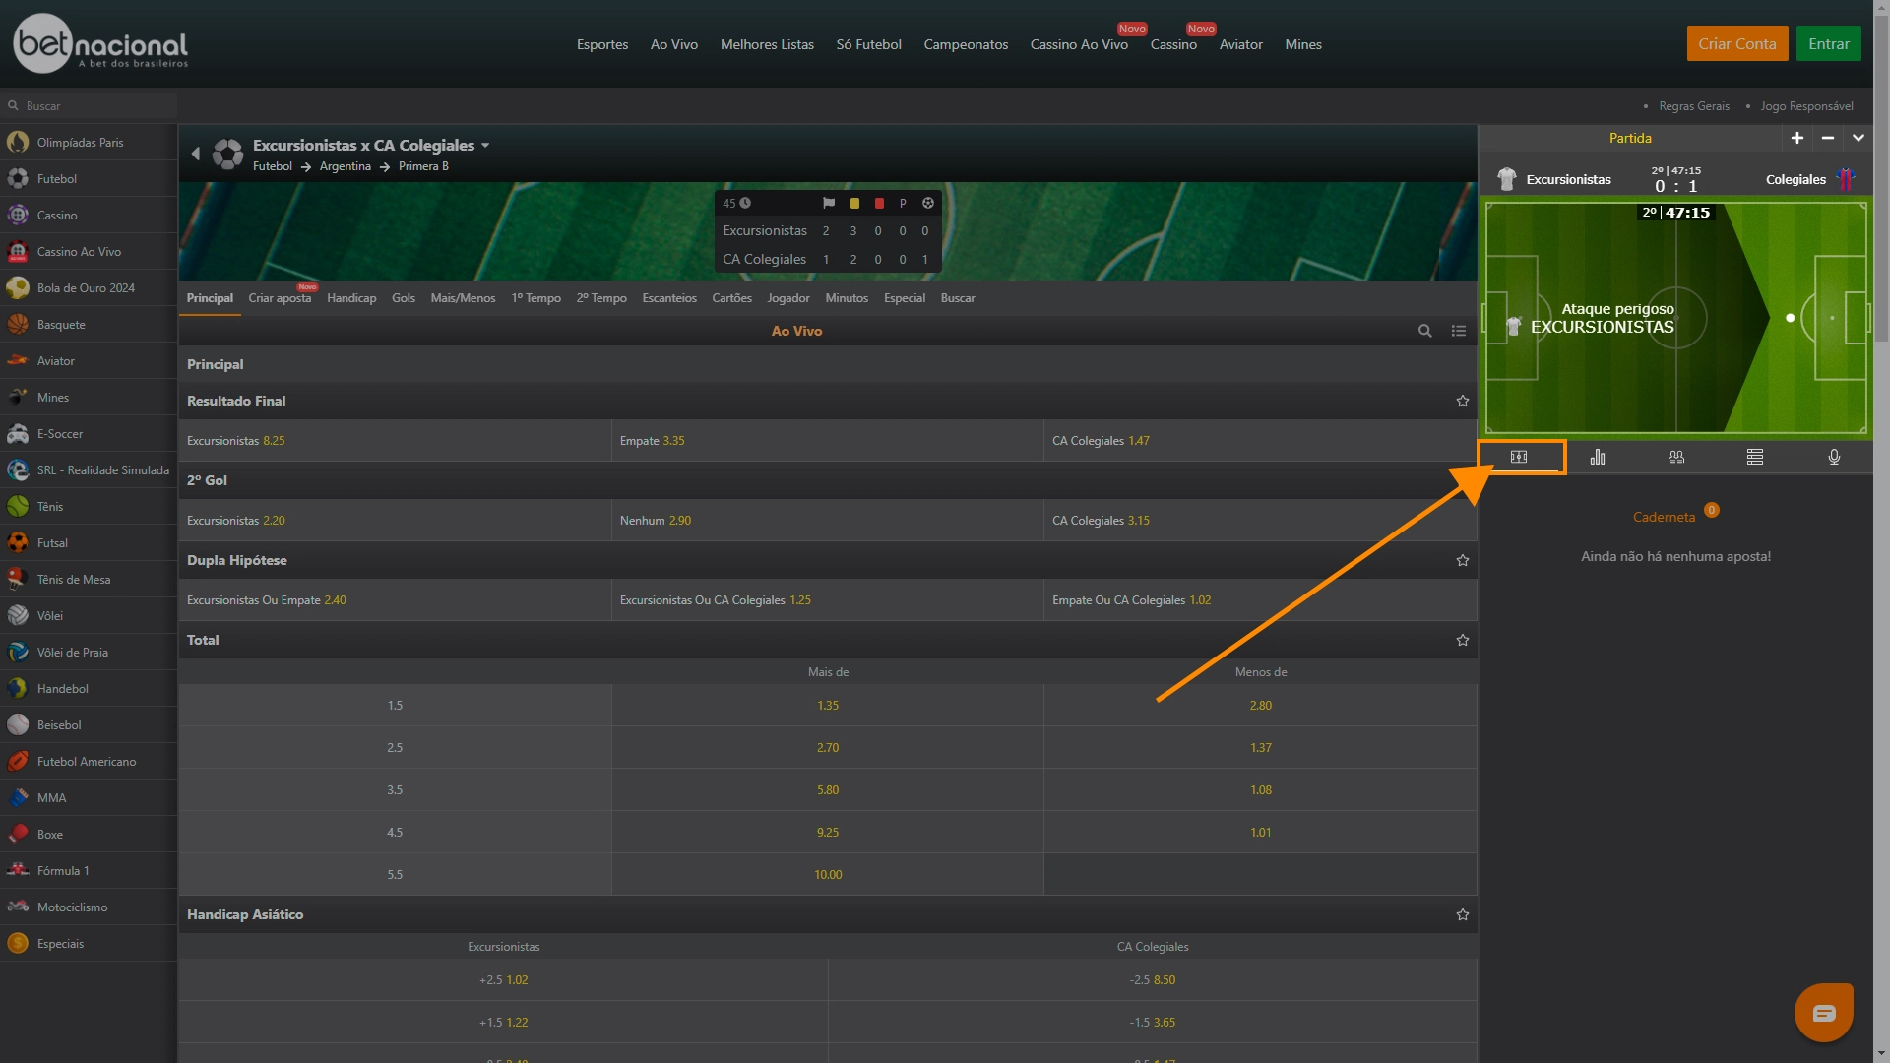Image resolution: width=1890 pixels, height=1063 pixels.
Task: Choose Menos de 1.5 odds 2.80
Action: pyautogui.click(x=1261, y=706)
